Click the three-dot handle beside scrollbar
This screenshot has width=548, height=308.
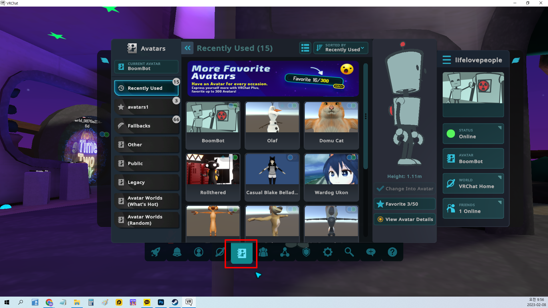(x=366, y=116)
